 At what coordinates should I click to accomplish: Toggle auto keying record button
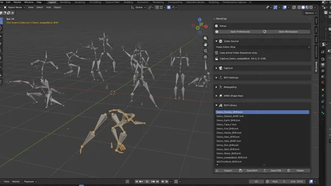click(x=128, y=181)
